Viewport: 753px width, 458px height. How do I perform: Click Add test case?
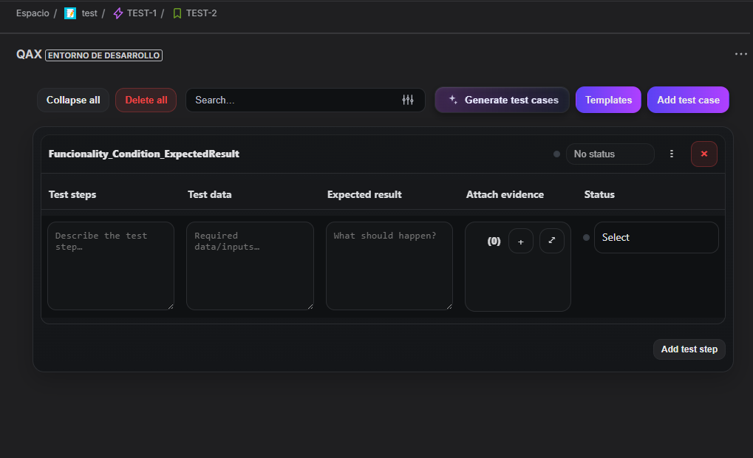pos(688,100)
